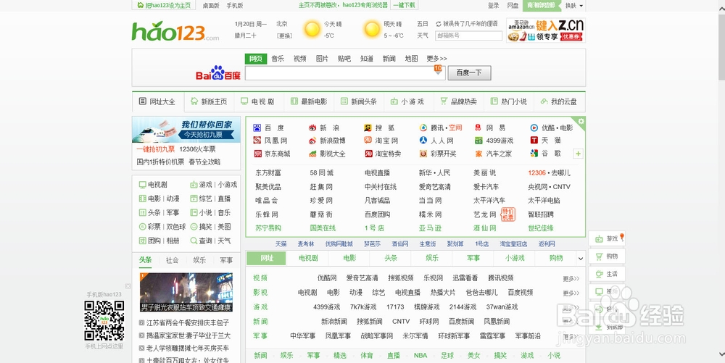Close the mobile QR code floating panel
725x363 pixels.
(128, 286)
